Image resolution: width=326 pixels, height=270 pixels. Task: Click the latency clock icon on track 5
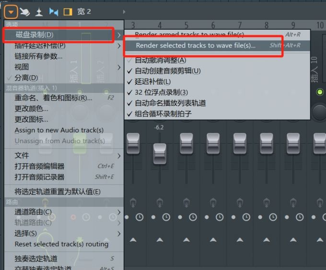tap(193, 217)
